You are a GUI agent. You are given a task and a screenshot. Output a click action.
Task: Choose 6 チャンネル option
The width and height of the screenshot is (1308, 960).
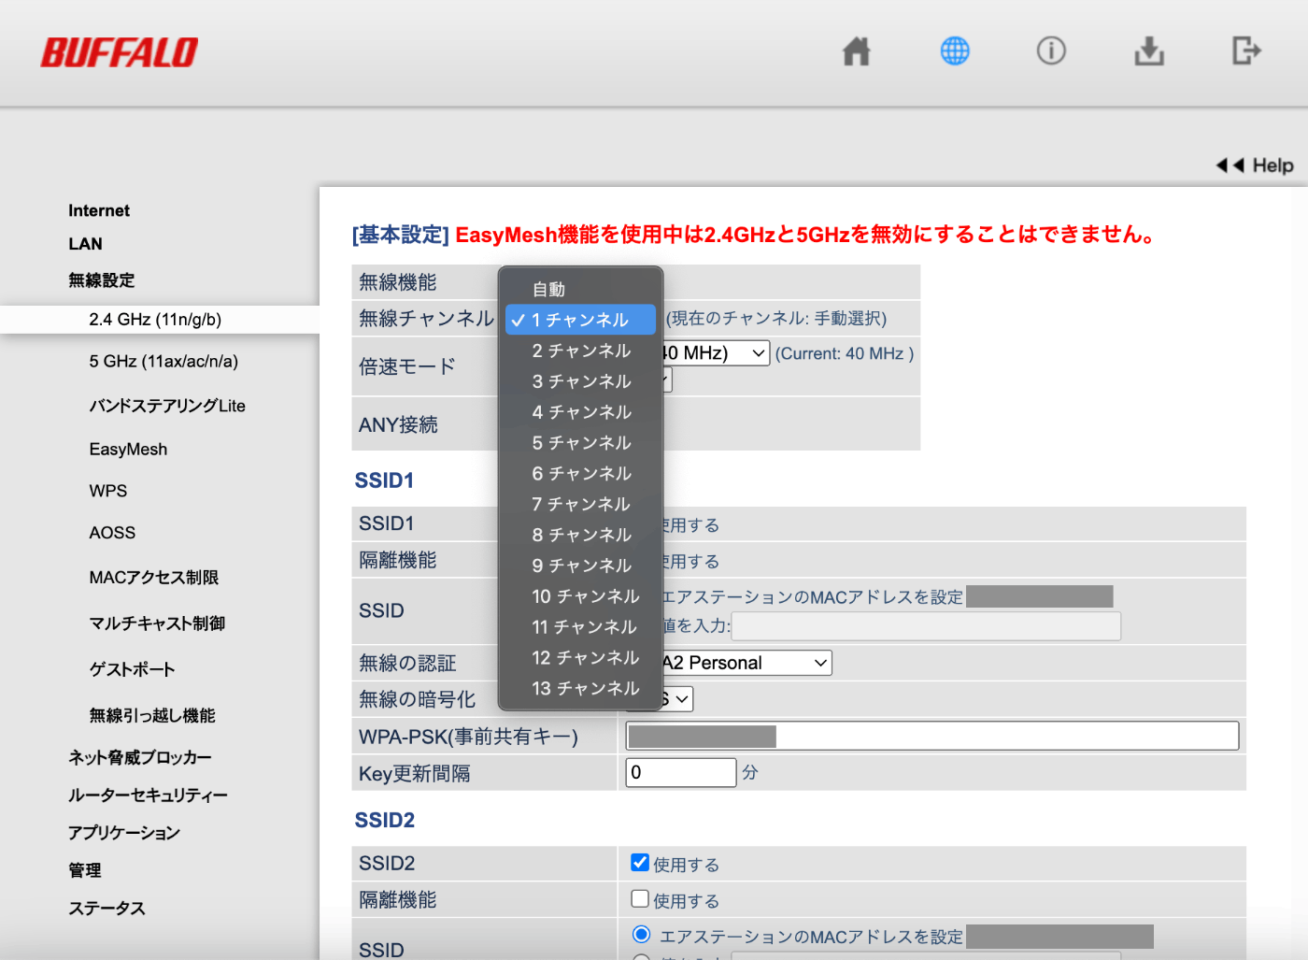tap(580, 474)
